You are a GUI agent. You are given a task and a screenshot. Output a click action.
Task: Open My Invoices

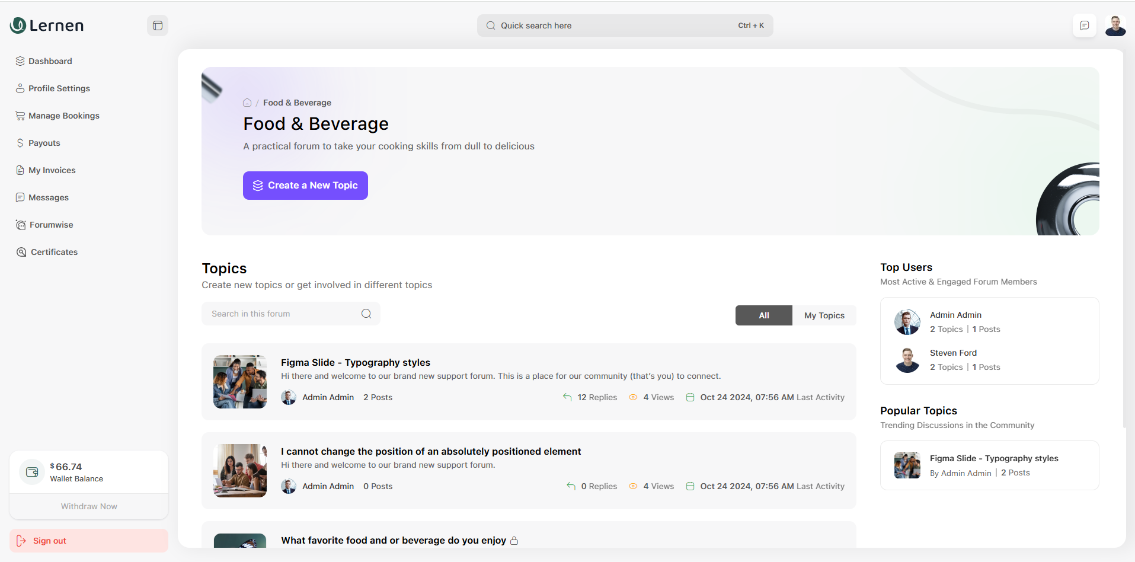[52, 170]
